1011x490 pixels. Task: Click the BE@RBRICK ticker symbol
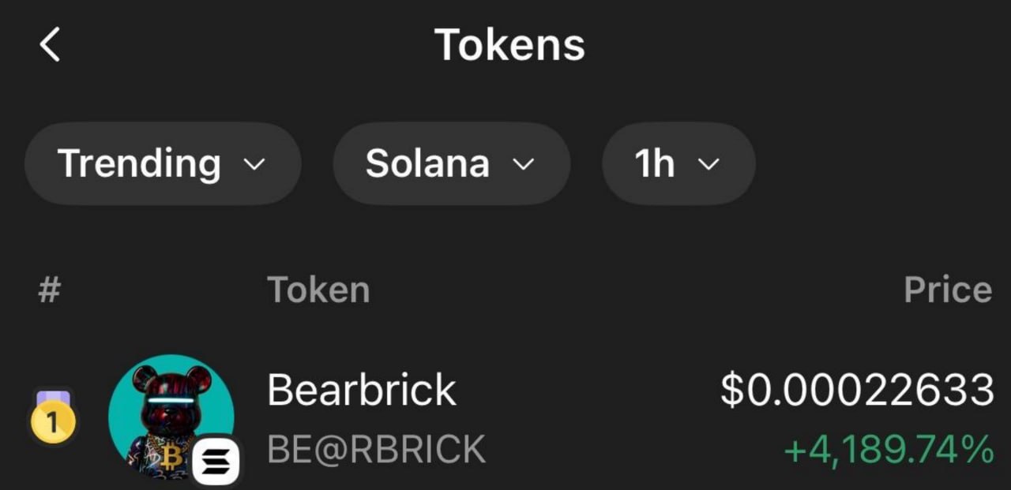coord(376,450)
